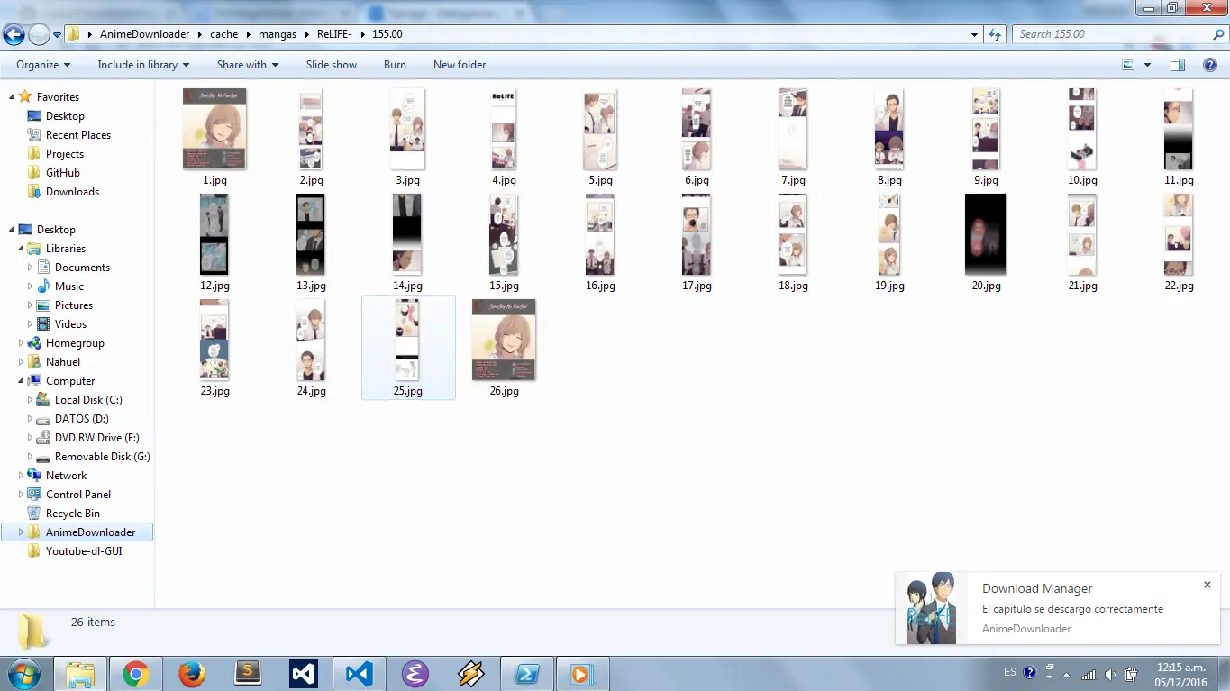Switch to Visual Studio on the taskbar
Screen dimensions: 1230x691
[304, 674]
